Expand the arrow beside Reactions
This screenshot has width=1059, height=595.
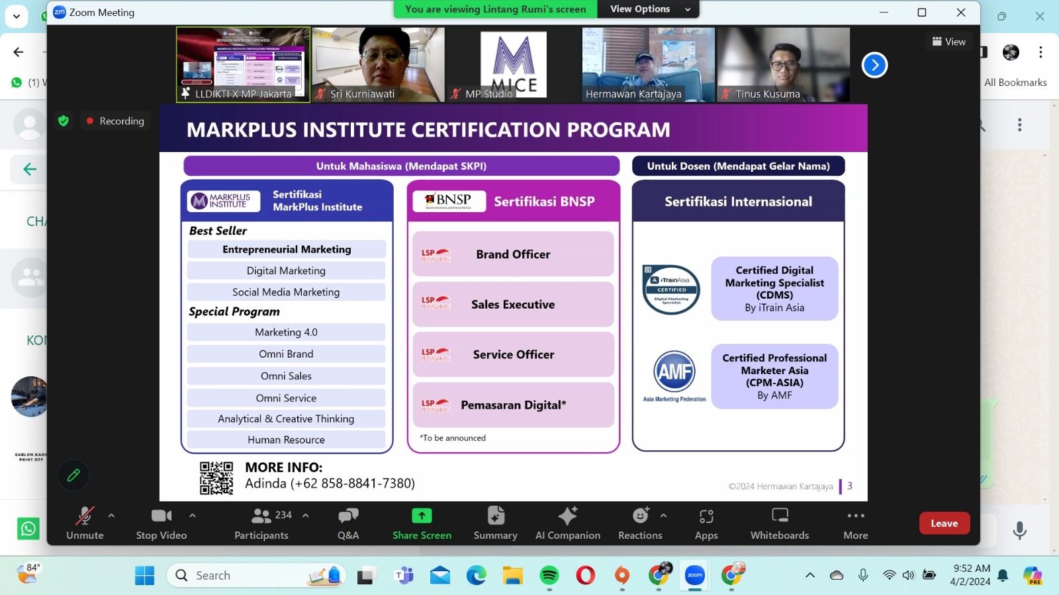pyautogui.click(x=663, y=515)
